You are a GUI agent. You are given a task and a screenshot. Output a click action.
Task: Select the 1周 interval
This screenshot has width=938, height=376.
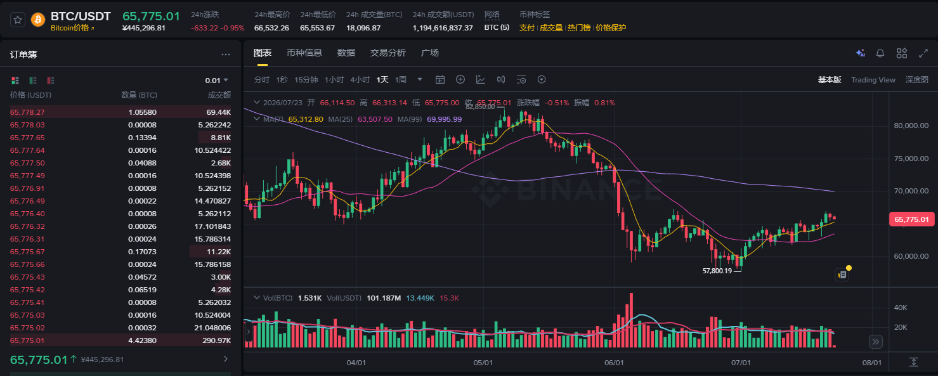tap(401, 80)
